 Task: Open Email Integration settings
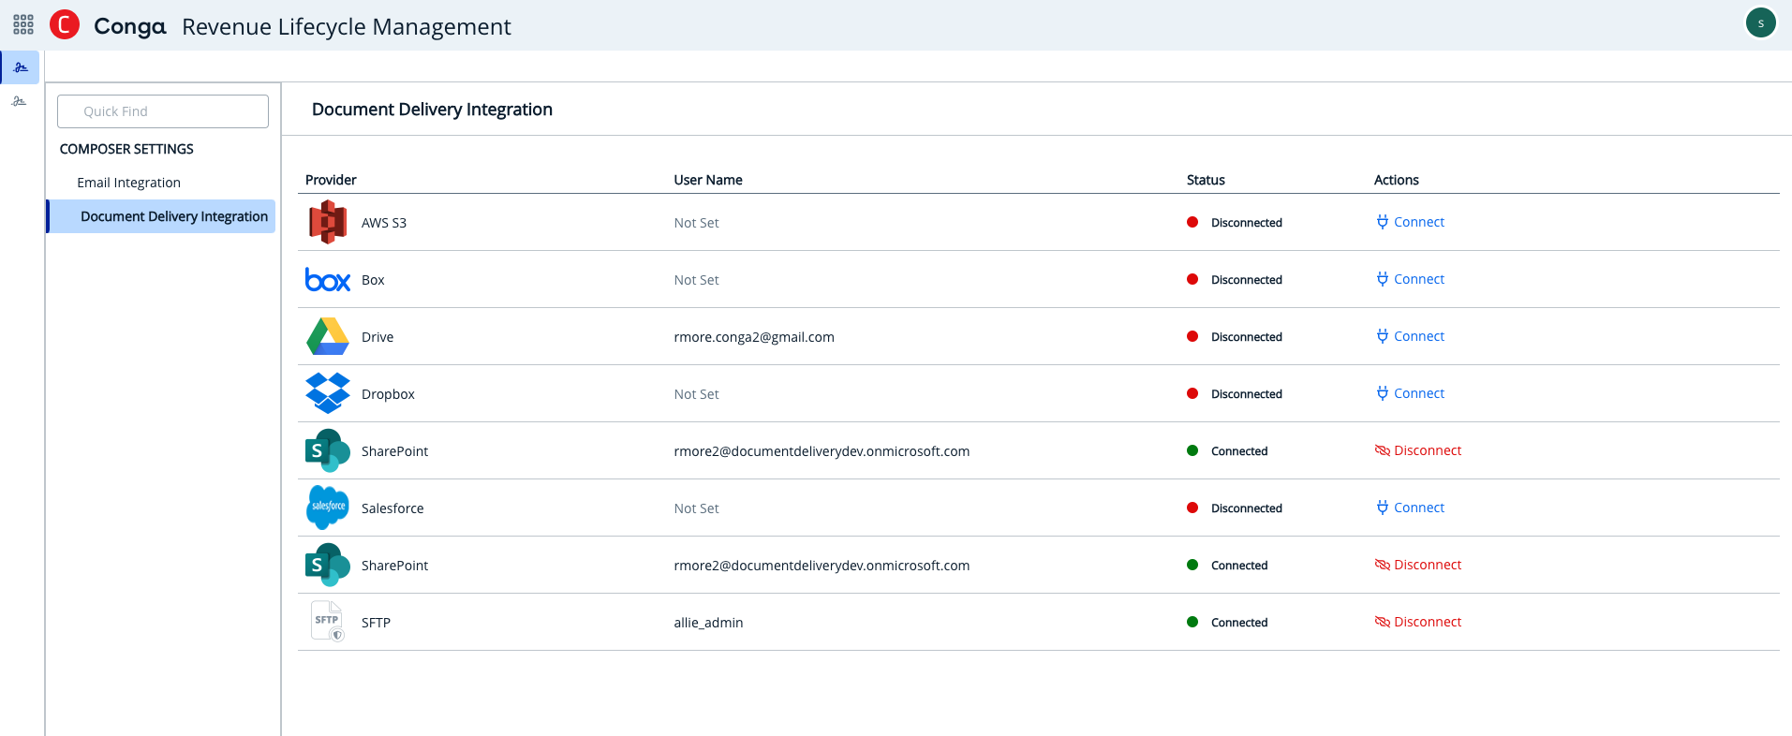tap(128, 183)
